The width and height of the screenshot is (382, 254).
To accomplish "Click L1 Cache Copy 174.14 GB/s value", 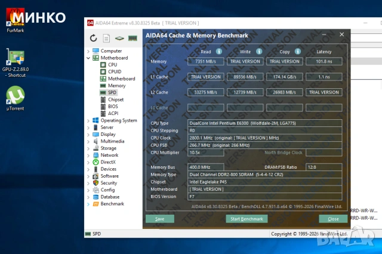I will pos(285,77).
